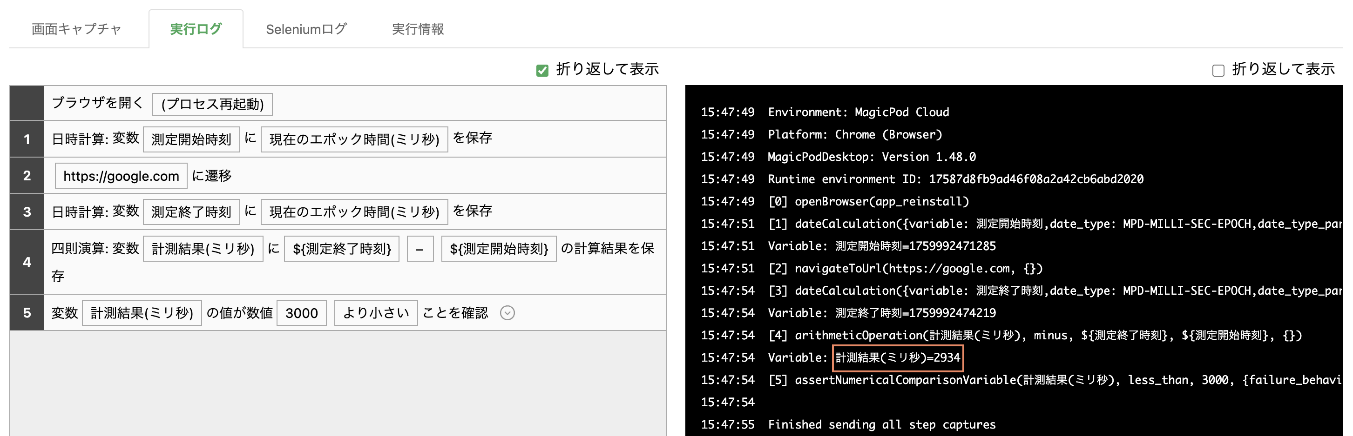
Task: Click the 測定開始時刻 variable field in step 1
Action: (191, 139)
